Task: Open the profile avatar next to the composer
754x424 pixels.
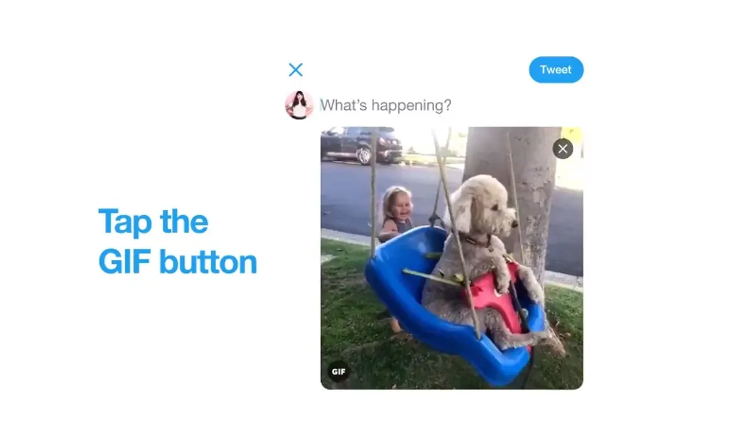Action: click(x=299, y=105)
